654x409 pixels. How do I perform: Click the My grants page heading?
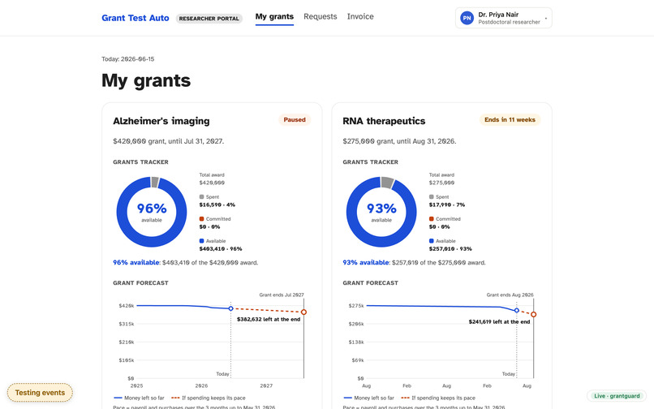click(x=146, y=80)
